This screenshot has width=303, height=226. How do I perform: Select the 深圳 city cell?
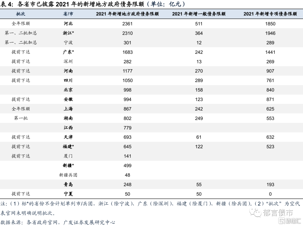coord(68,61)
